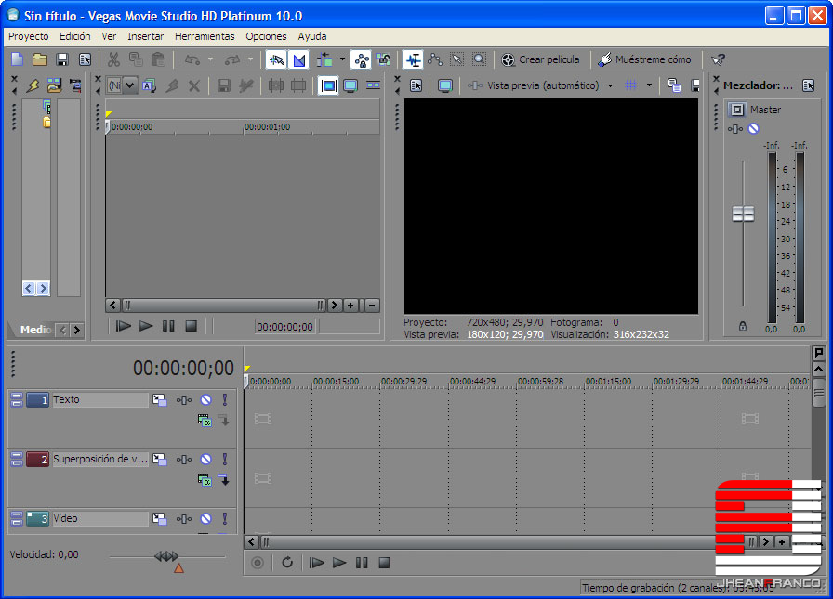Toggle automatic crossfades in toolbar
This screenshot has height=599, width=833.
pyautogui.click(x=298, y=59)
